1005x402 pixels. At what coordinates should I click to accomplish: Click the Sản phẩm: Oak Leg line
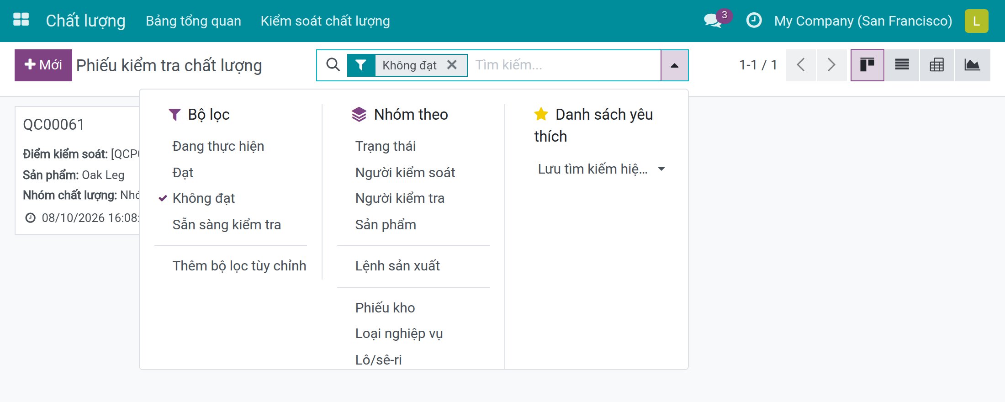pos(74,175)
